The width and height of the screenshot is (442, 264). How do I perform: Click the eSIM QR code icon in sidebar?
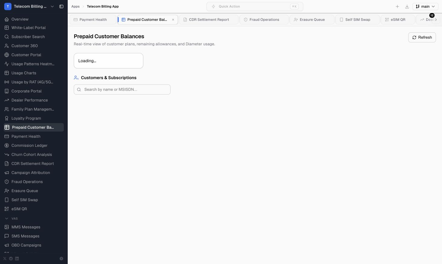[x=7, y=209]
